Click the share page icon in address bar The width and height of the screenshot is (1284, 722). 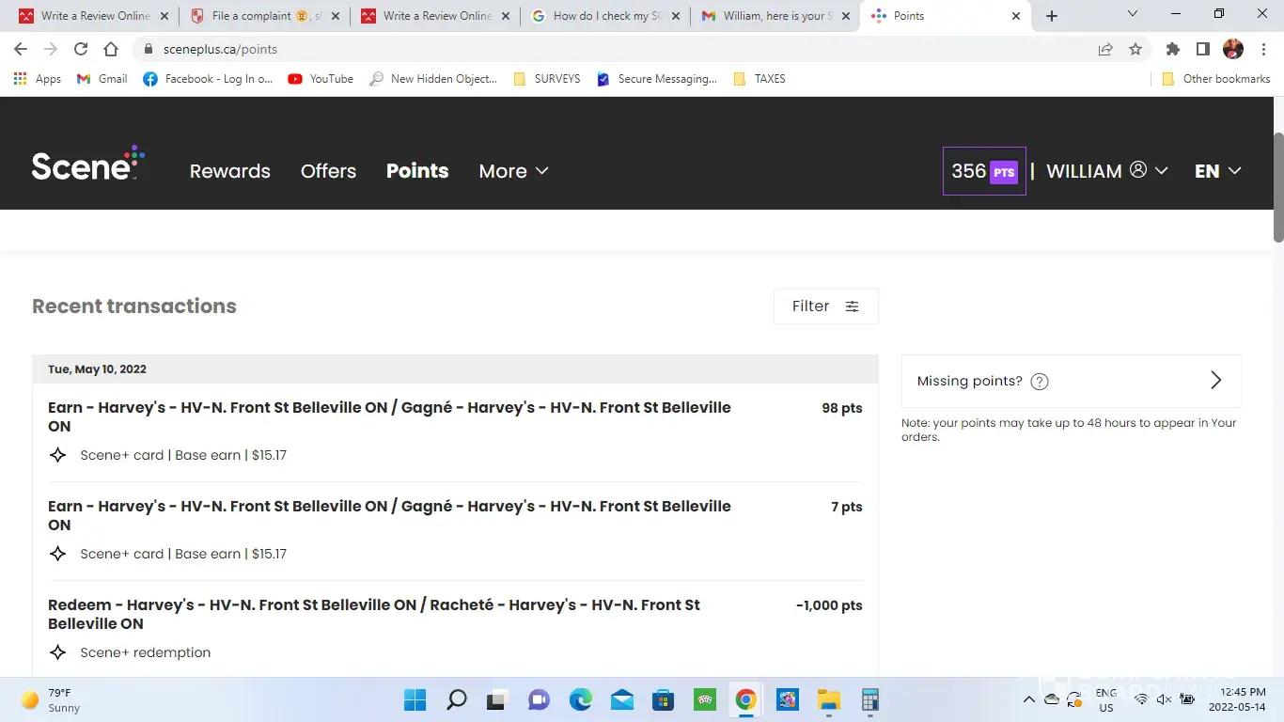(x=1105, y=49)
